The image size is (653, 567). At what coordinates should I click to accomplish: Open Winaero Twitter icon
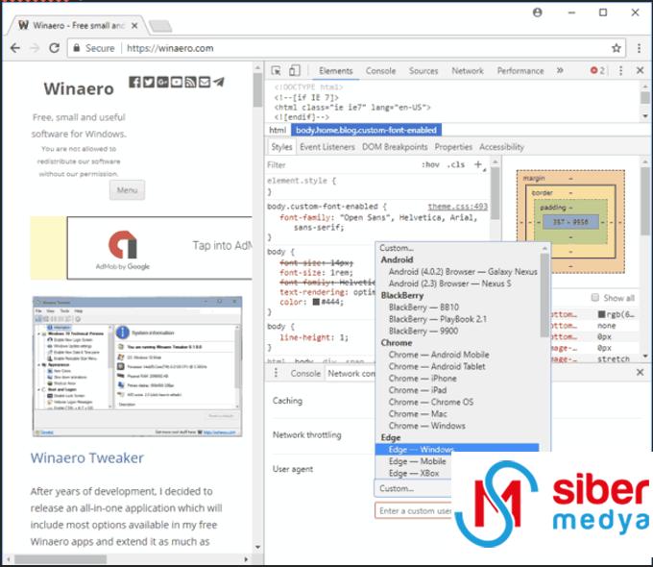point(149,82)
